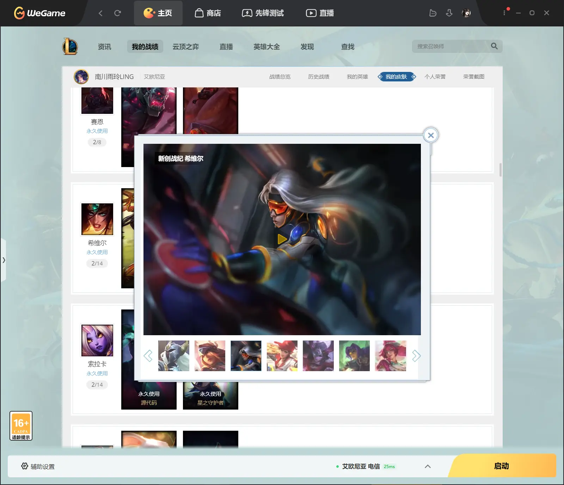Switch to the 资讯 section
Screen dimensions: 564x485
coord(104,47)
